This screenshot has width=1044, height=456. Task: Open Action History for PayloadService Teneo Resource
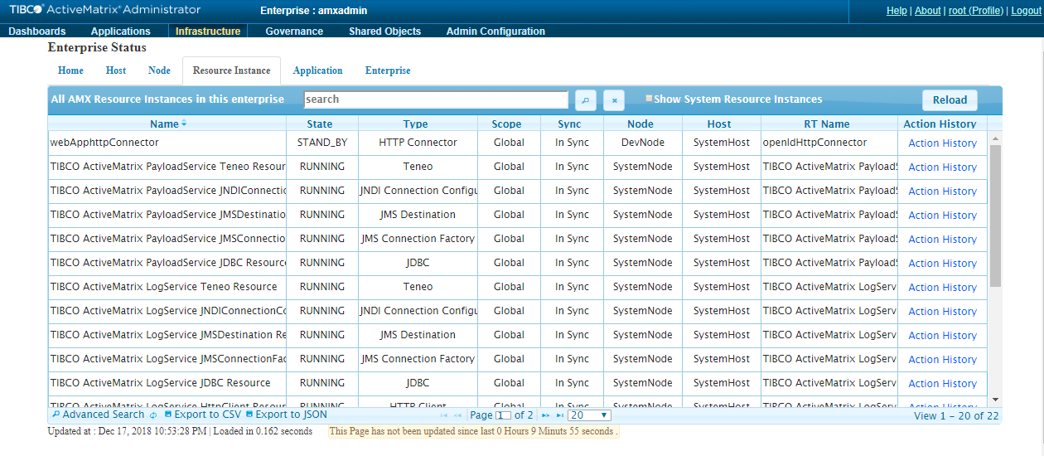(942, 167)
